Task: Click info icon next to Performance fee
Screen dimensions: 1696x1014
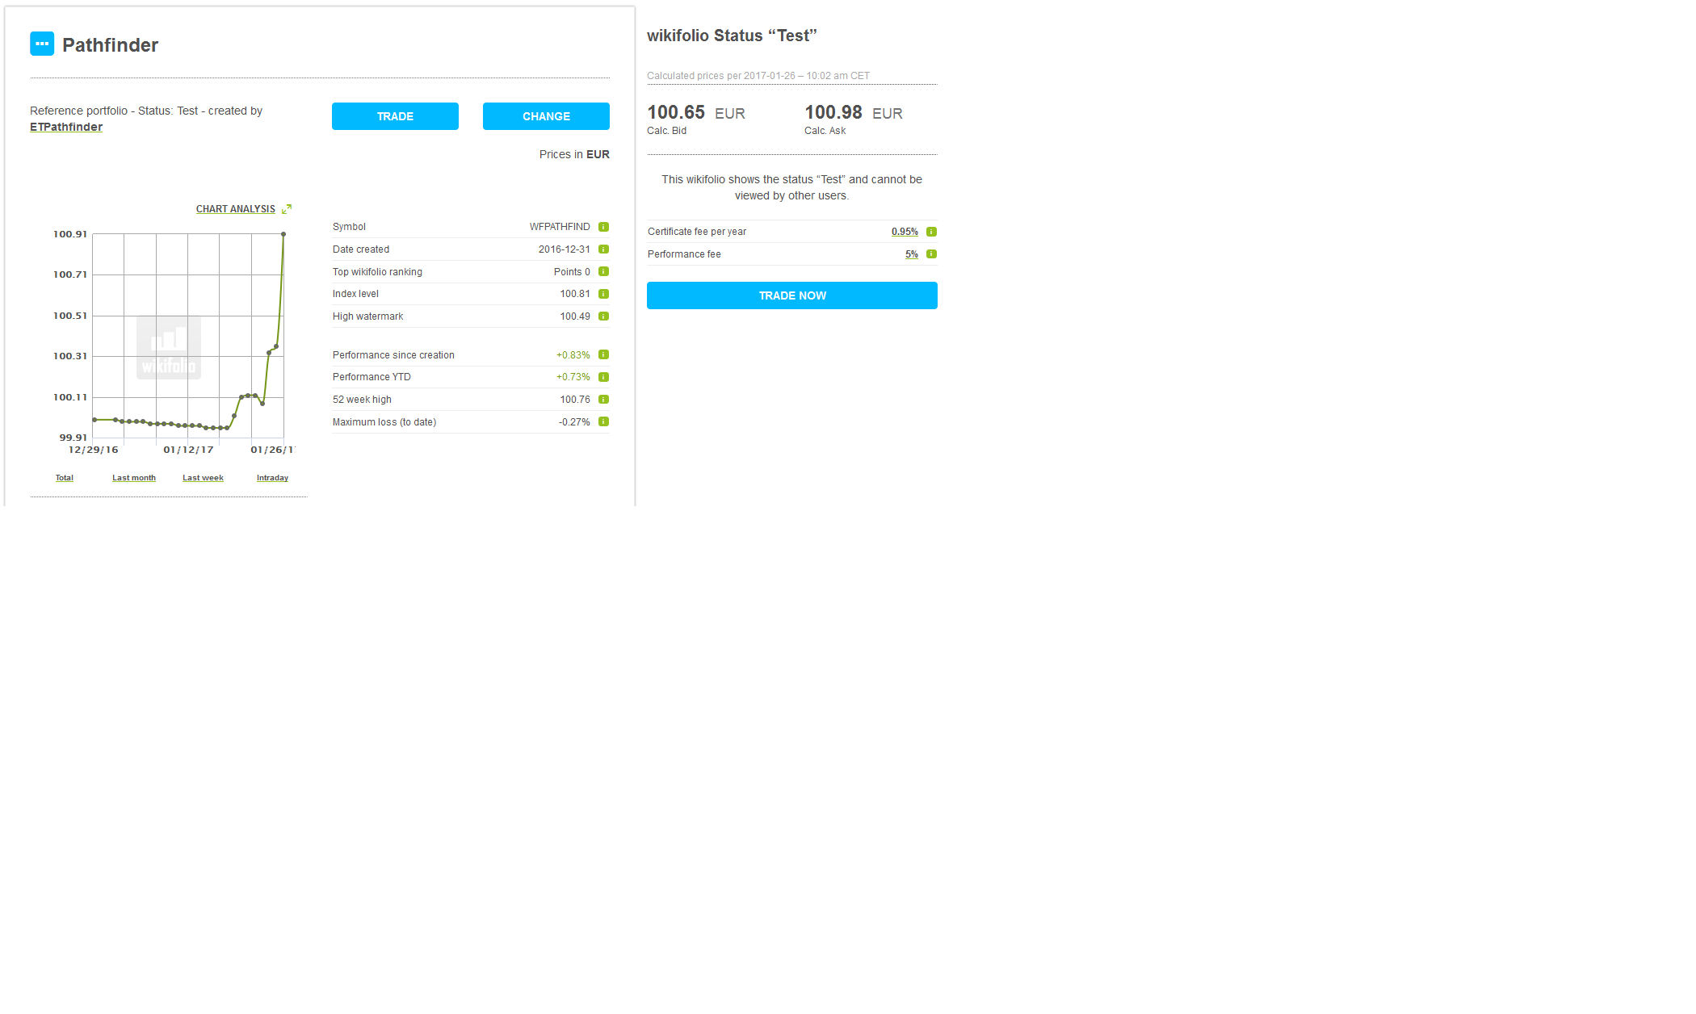Action: pos(931,254)
